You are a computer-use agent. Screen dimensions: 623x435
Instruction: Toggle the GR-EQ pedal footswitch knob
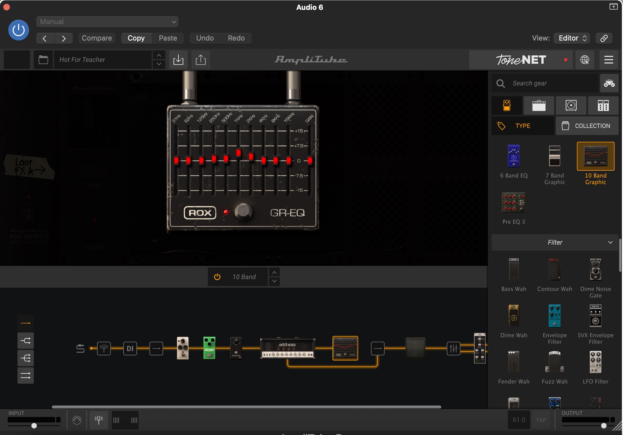click(x=243, y=212)
